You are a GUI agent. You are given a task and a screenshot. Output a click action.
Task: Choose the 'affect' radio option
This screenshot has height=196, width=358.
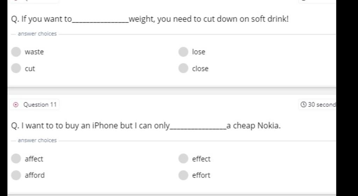click(x=16, y=159)
